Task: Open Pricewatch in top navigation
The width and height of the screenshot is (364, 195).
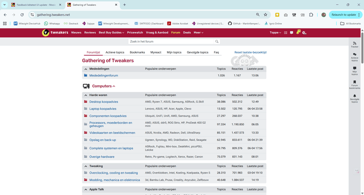Action: pyautogui.click(x=135, y=33)
